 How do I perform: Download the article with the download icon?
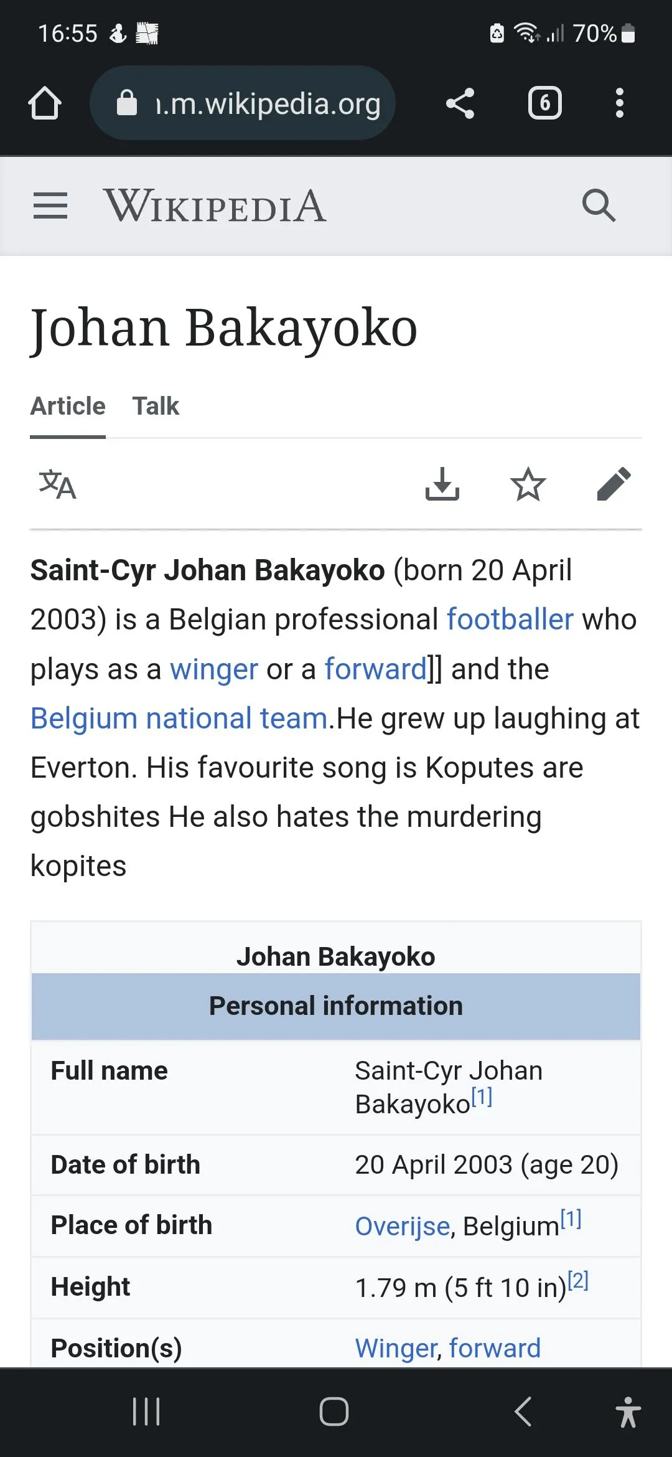442,484
